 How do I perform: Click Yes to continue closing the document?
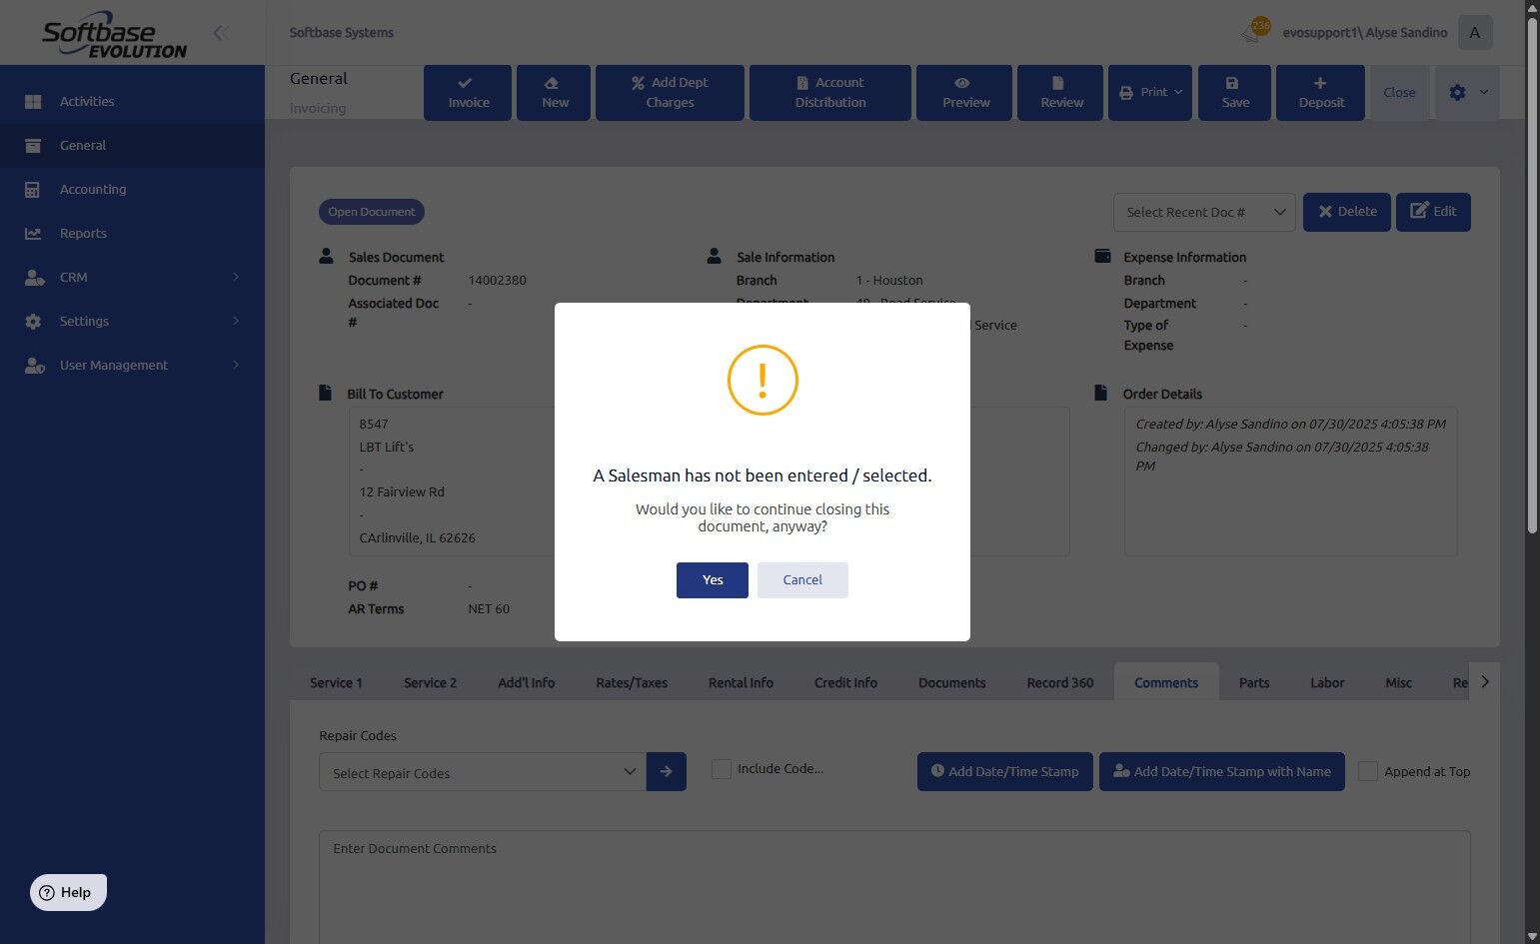click(x=712, y=580)
